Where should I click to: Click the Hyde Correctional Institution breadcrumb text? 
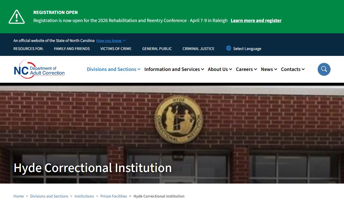click(x=159, y=196)
